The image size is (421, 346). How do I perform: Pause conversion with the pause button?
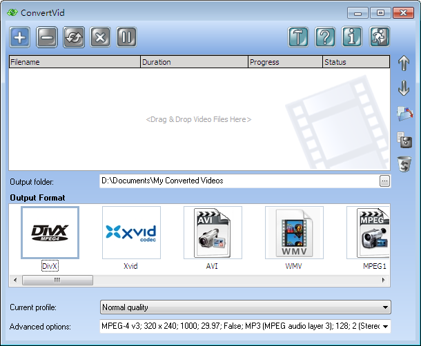(126, 37)
